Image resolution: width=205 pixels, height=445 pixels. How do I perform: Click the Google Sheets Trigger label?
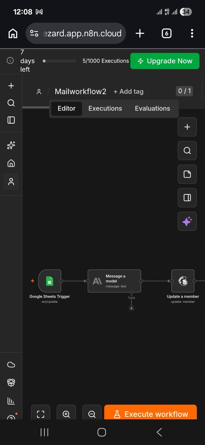pos(50,296)
